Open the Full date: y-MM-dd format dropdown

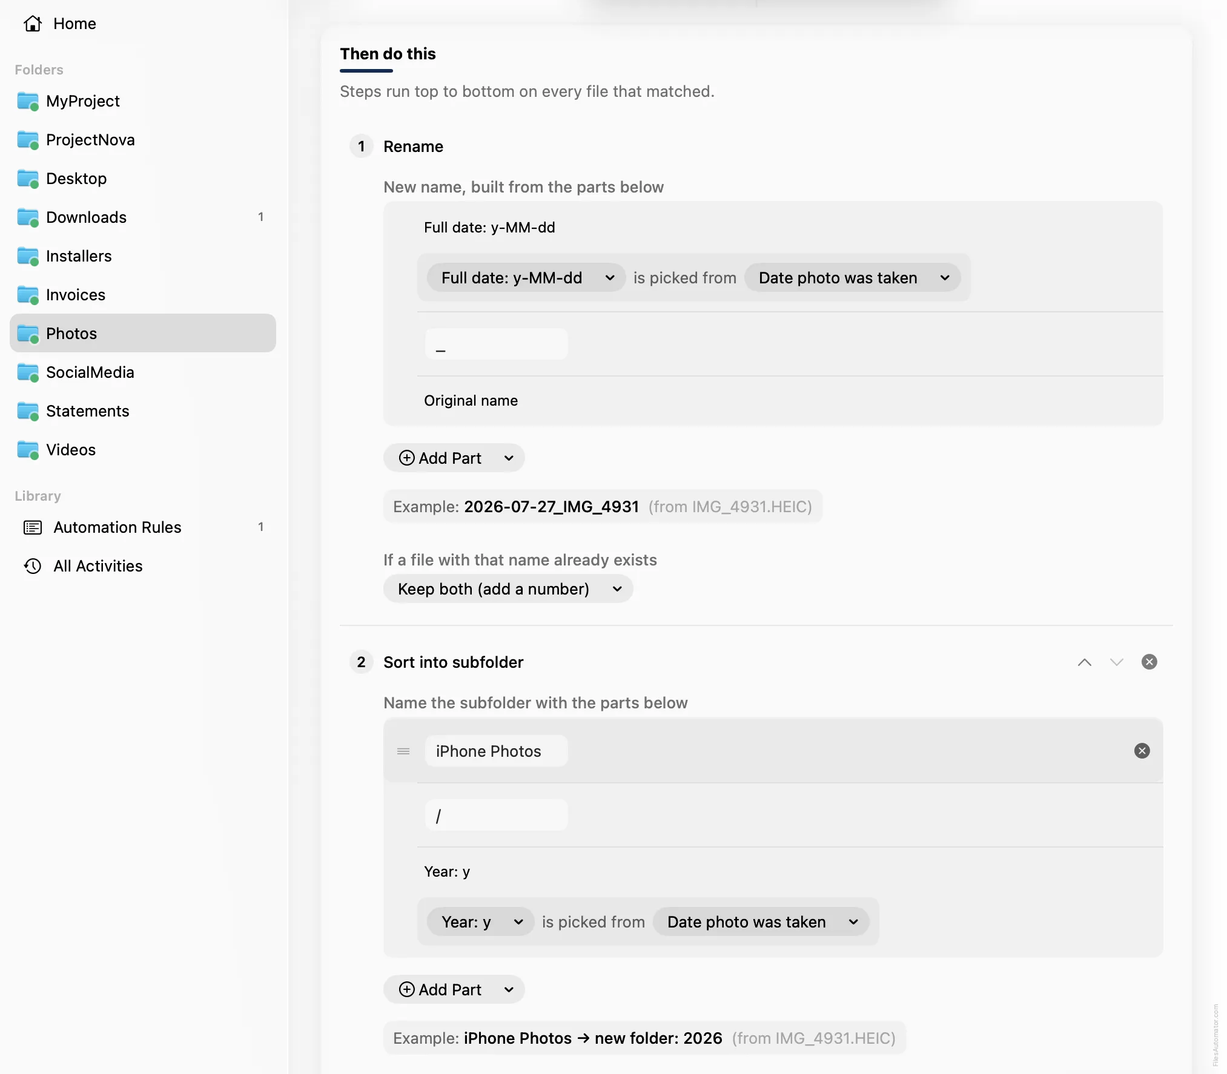pos(526,278)
